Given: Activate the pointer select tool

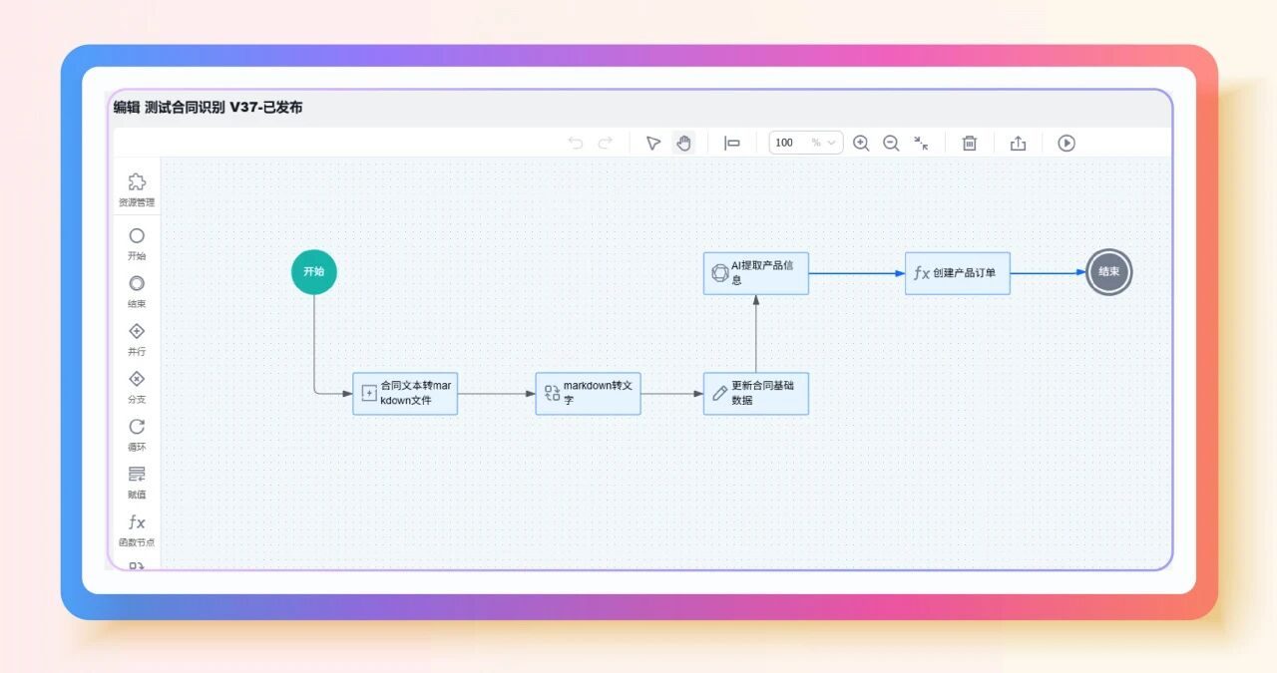Looking at the screenshot, I should tap(652, 143).
